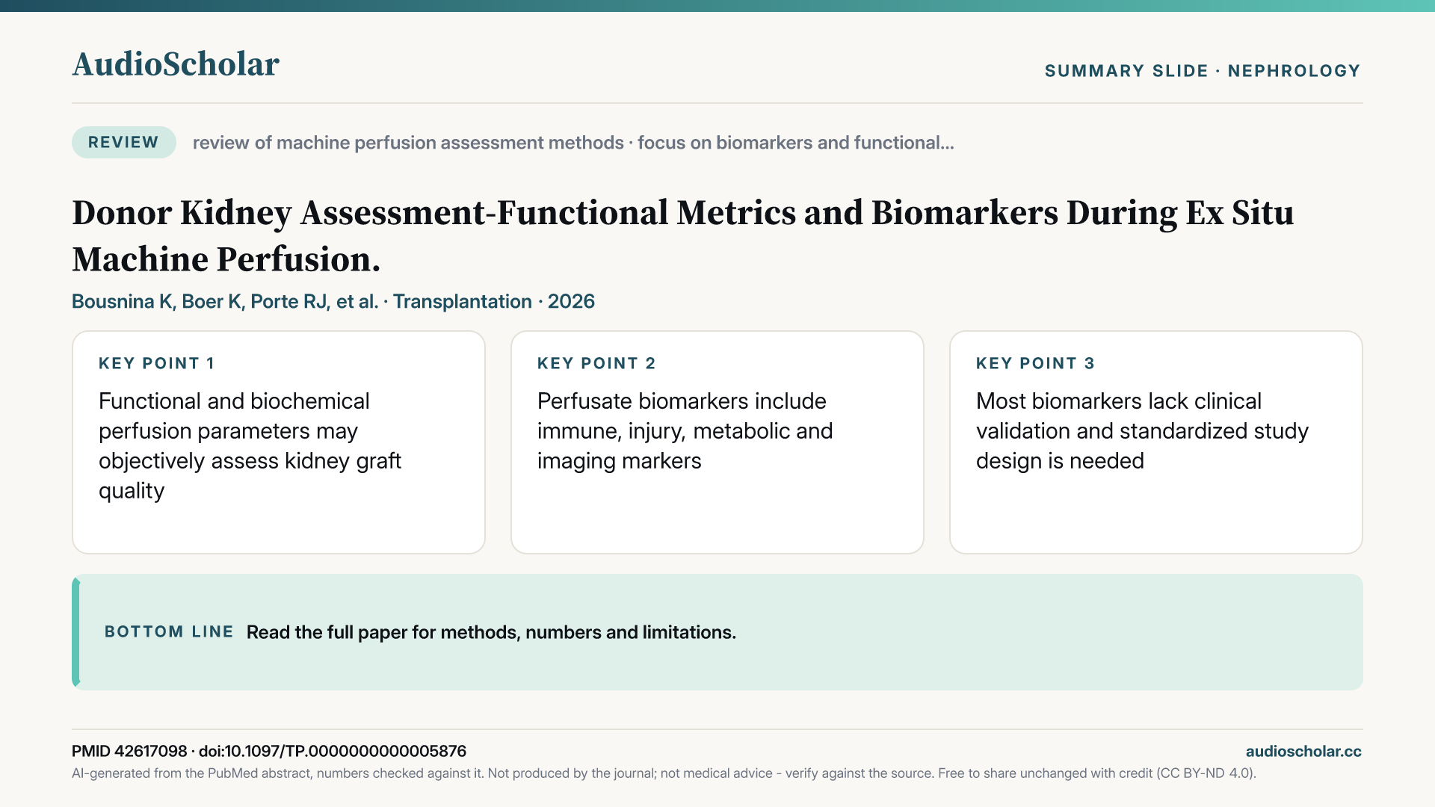Click 'Read the full paper for methods' sentence

coord(491,632)
